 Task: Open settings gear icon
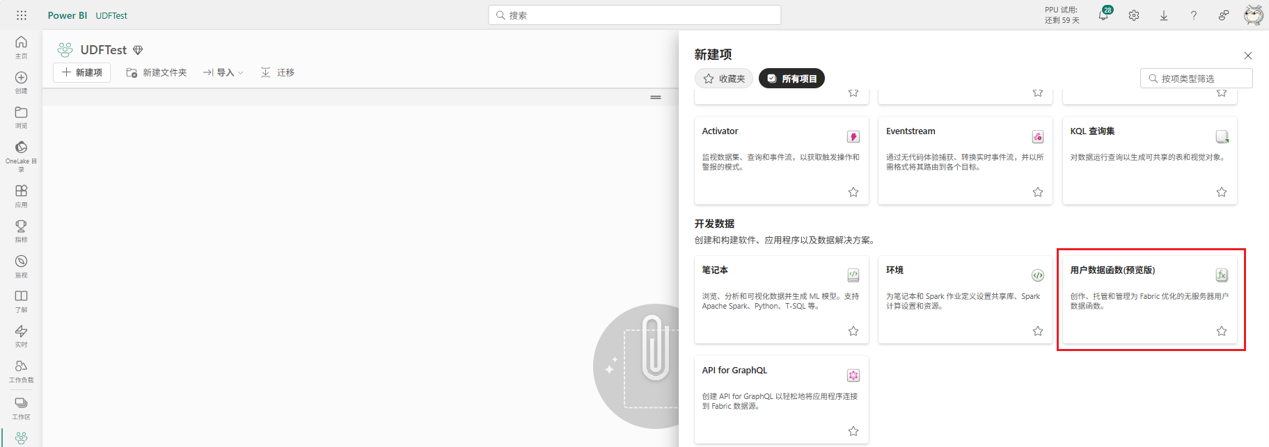pos(1134,15)
